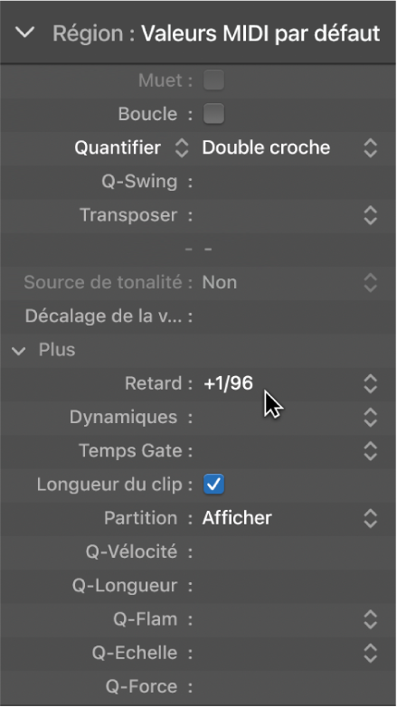Uncheck the Longueur du clip checkbox
397x707 pixels.
point(213,485)
